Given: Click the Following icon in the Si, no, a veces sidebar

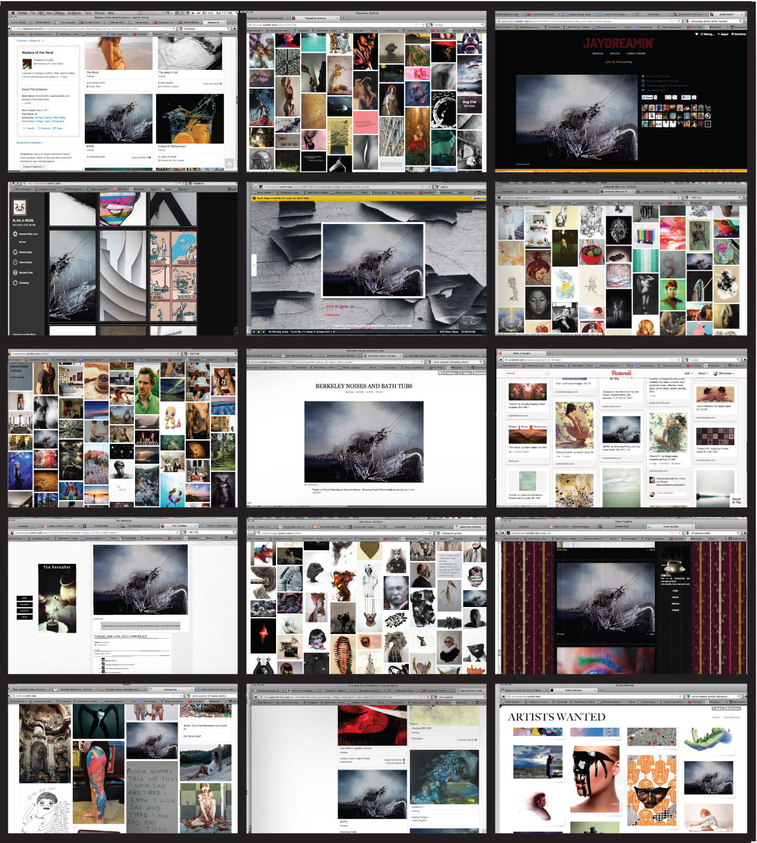Looking at the screenshot, I should click(15, 283).
